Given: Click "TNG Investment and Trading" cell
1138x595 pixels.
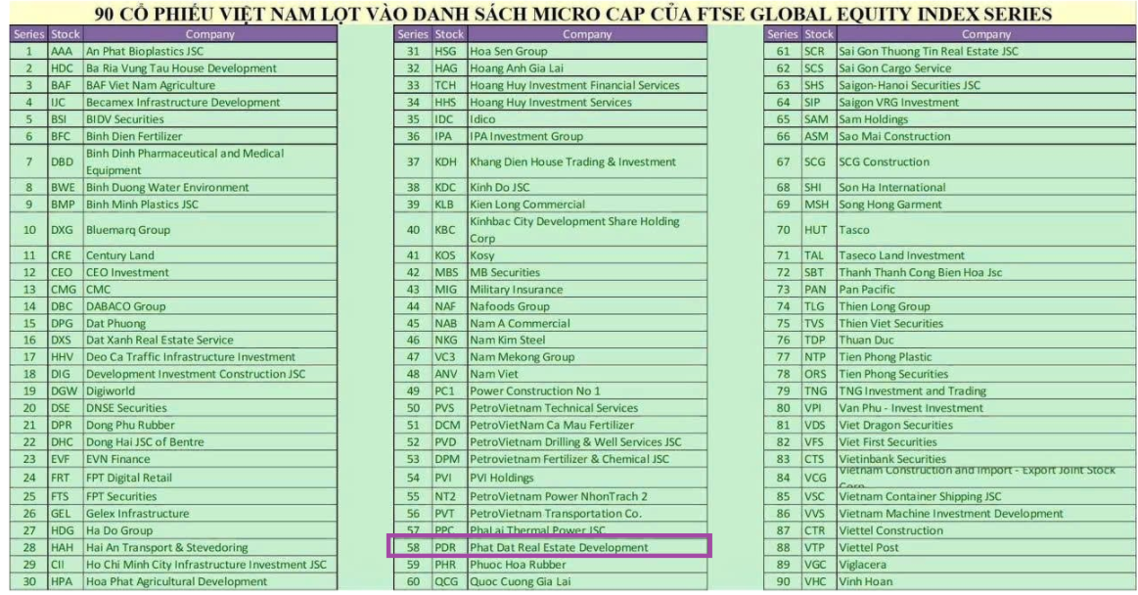Looking at the screenshot, I should [x=985, y=391].
